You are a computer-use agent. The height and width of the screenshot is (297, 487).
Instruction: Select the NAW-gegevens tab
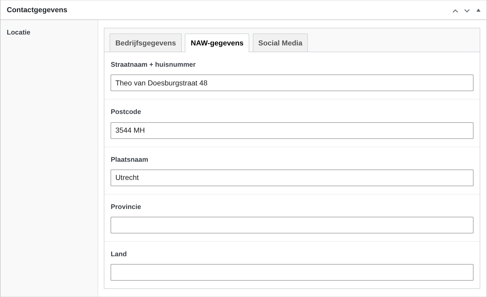click(x=217, y=43)
